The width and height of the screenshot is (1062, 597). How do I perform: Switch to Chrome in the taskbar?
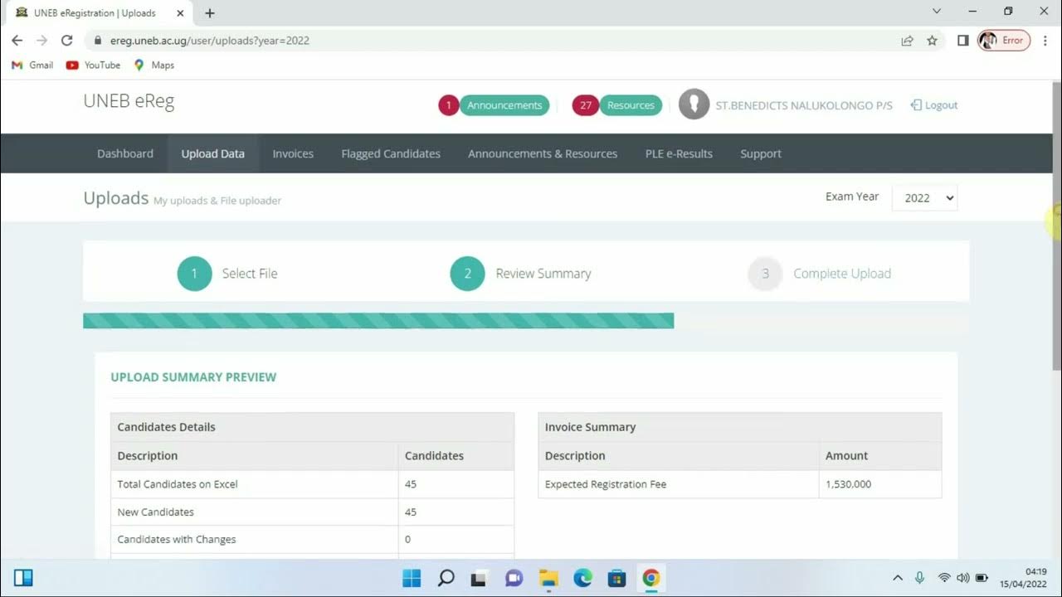(x=651, y=578)
